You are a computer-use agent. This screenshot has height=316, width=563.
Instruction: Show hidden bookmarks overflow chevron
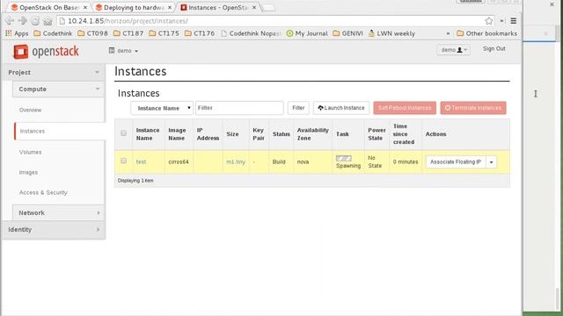448,33
